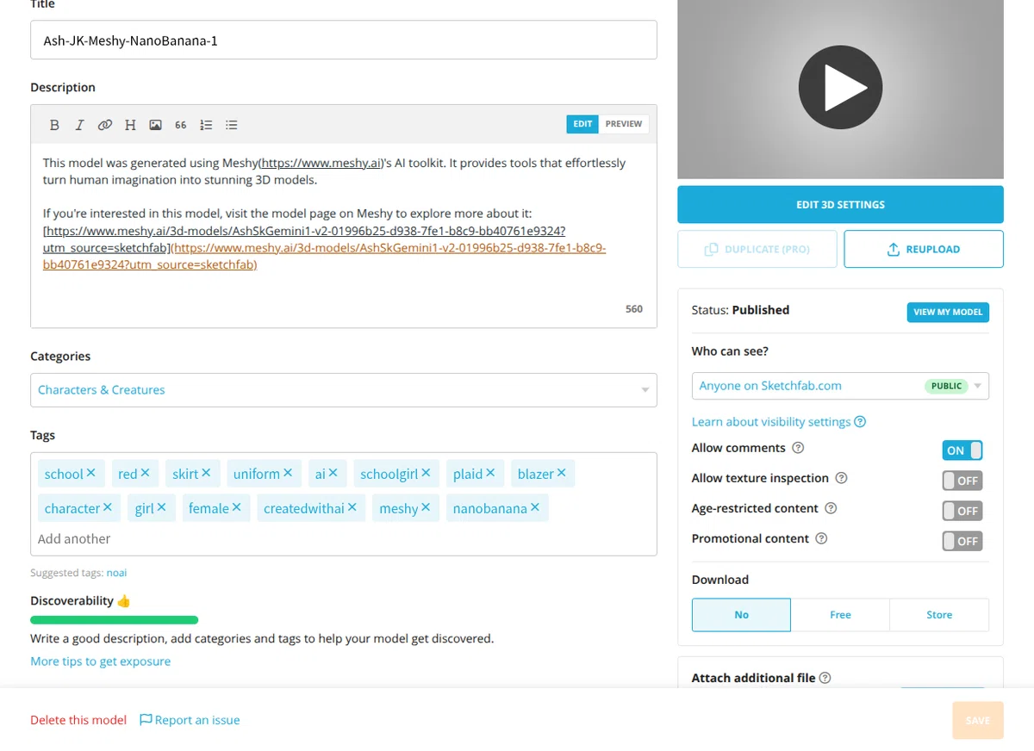Click the '560' character count
The image size is (1034, 751).
click(x=634, y=309)
